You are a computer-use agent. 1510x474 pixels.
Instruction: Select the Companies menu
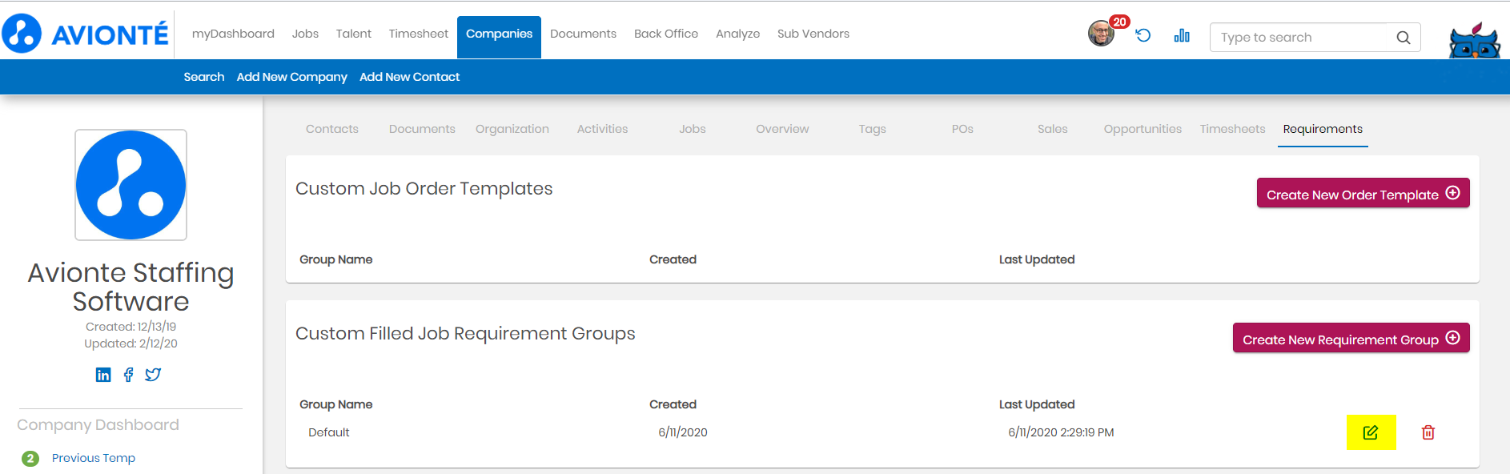click(x=499, y=37)
